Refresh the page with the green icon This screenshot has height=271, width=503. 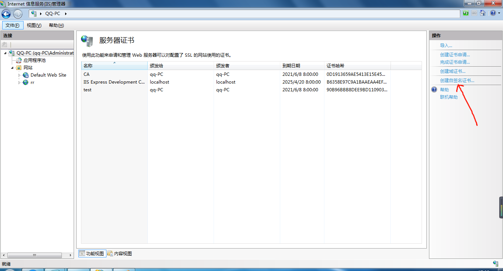[x=466, y=13]
